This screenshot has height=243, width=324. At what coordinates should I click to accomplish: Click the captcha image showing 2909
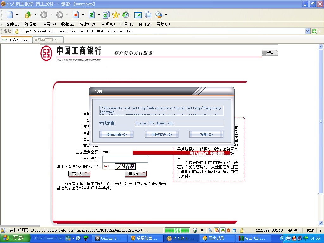coord(125,166)
